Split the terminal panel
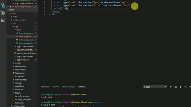The height and width of the screenshot is (107, 191). (x=176, y=87)
